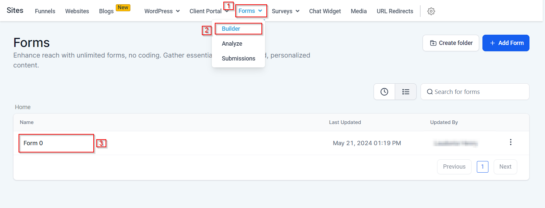Select Analyze from Forms menu
The width and height of the screenshot is (545, 208).
[232, 44]
